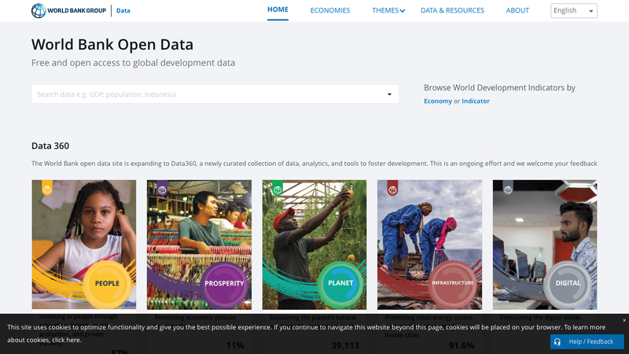Open the PROSPERITY theme card
629x354 pixels.
(x=199, y=245)
